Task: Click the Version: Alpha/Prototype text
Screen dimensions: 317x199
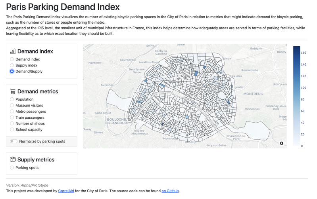Action: (27, 185)
